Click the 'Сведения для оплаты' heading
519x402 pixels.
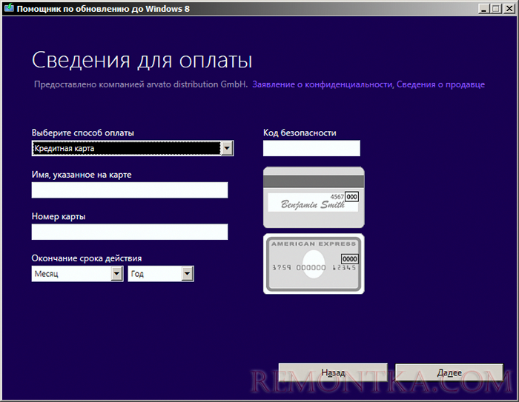click(142, 60)
